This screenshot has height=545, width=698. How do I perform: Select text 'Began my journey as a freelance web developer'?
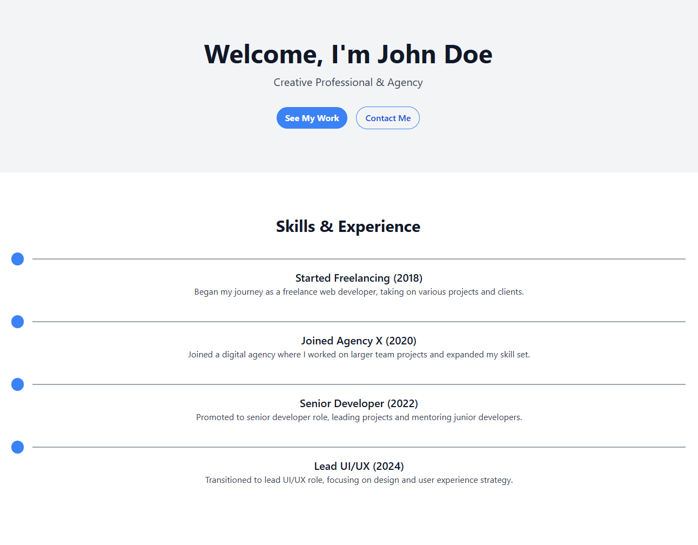click(x=286, y=292)
